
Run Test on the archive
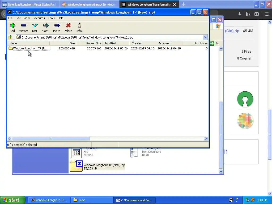pyautogui.click(x=35, y=27)
